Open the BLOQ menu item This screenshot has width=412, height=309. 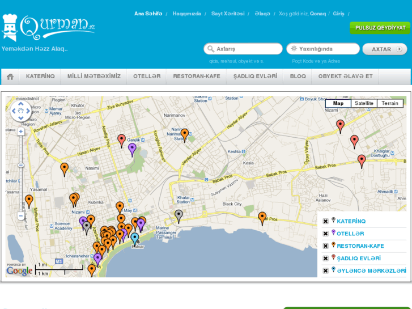298,77
